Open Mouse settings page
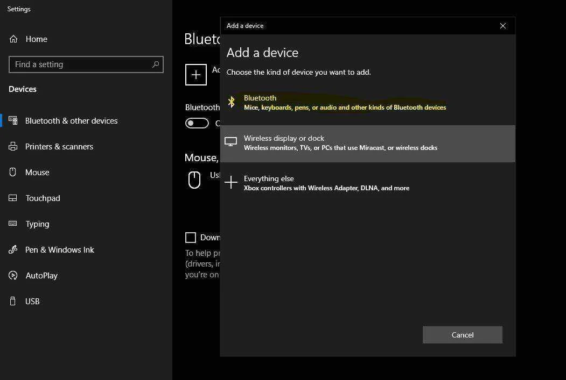The width and height of the screenshot is (566, 380). point(37,172)
